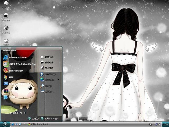Open the 我的文档 desktop icon

pyautogui.click(x=6, y=4)
